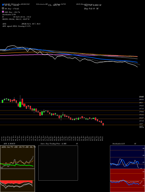145x192 pixels.
Task: Click the 'CL: 149.70' closing price label
Action: coord(54,5)
